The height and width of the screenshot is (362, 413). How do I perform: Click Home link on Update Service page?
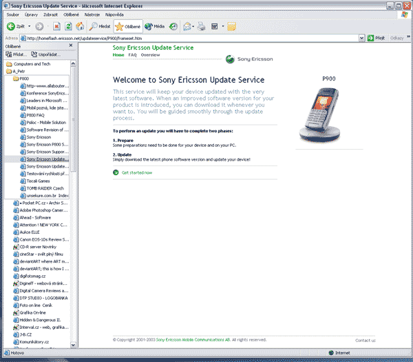(118, 55)
